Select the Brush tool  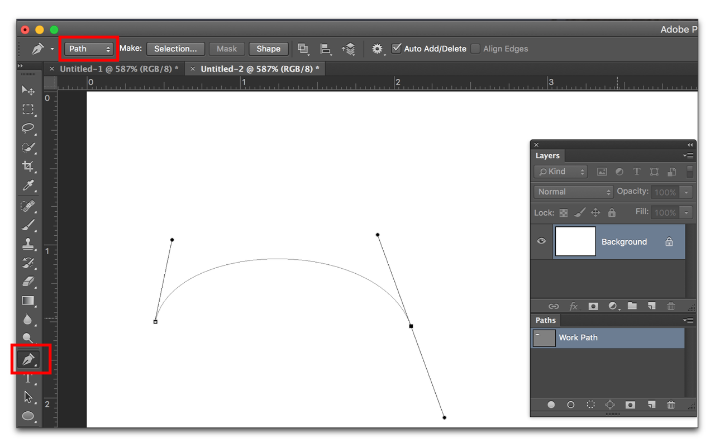point(29,225)
